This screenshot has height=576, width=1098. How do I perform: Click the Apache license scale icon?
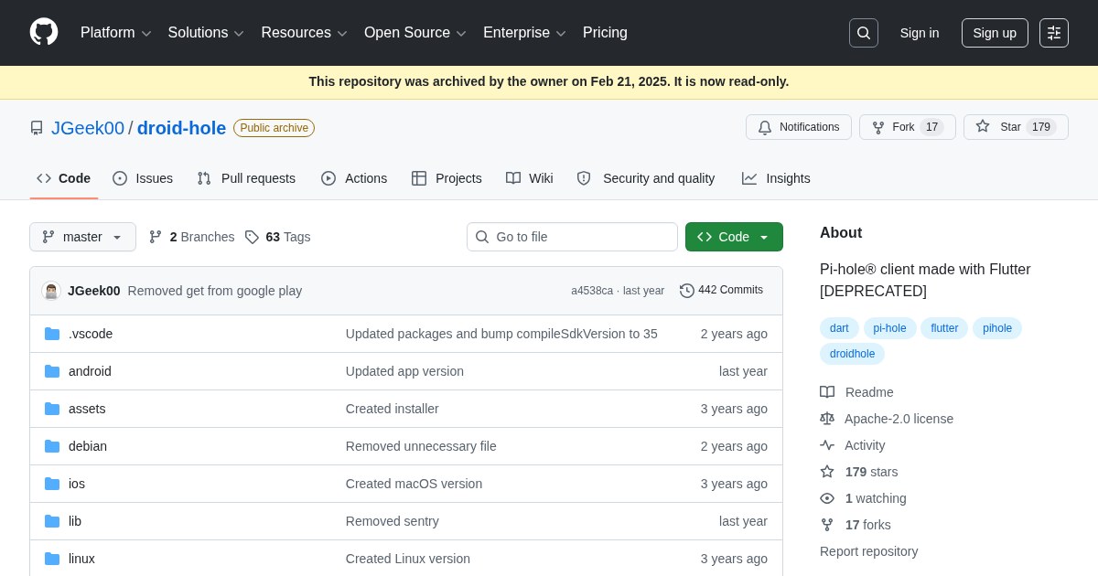827,419
